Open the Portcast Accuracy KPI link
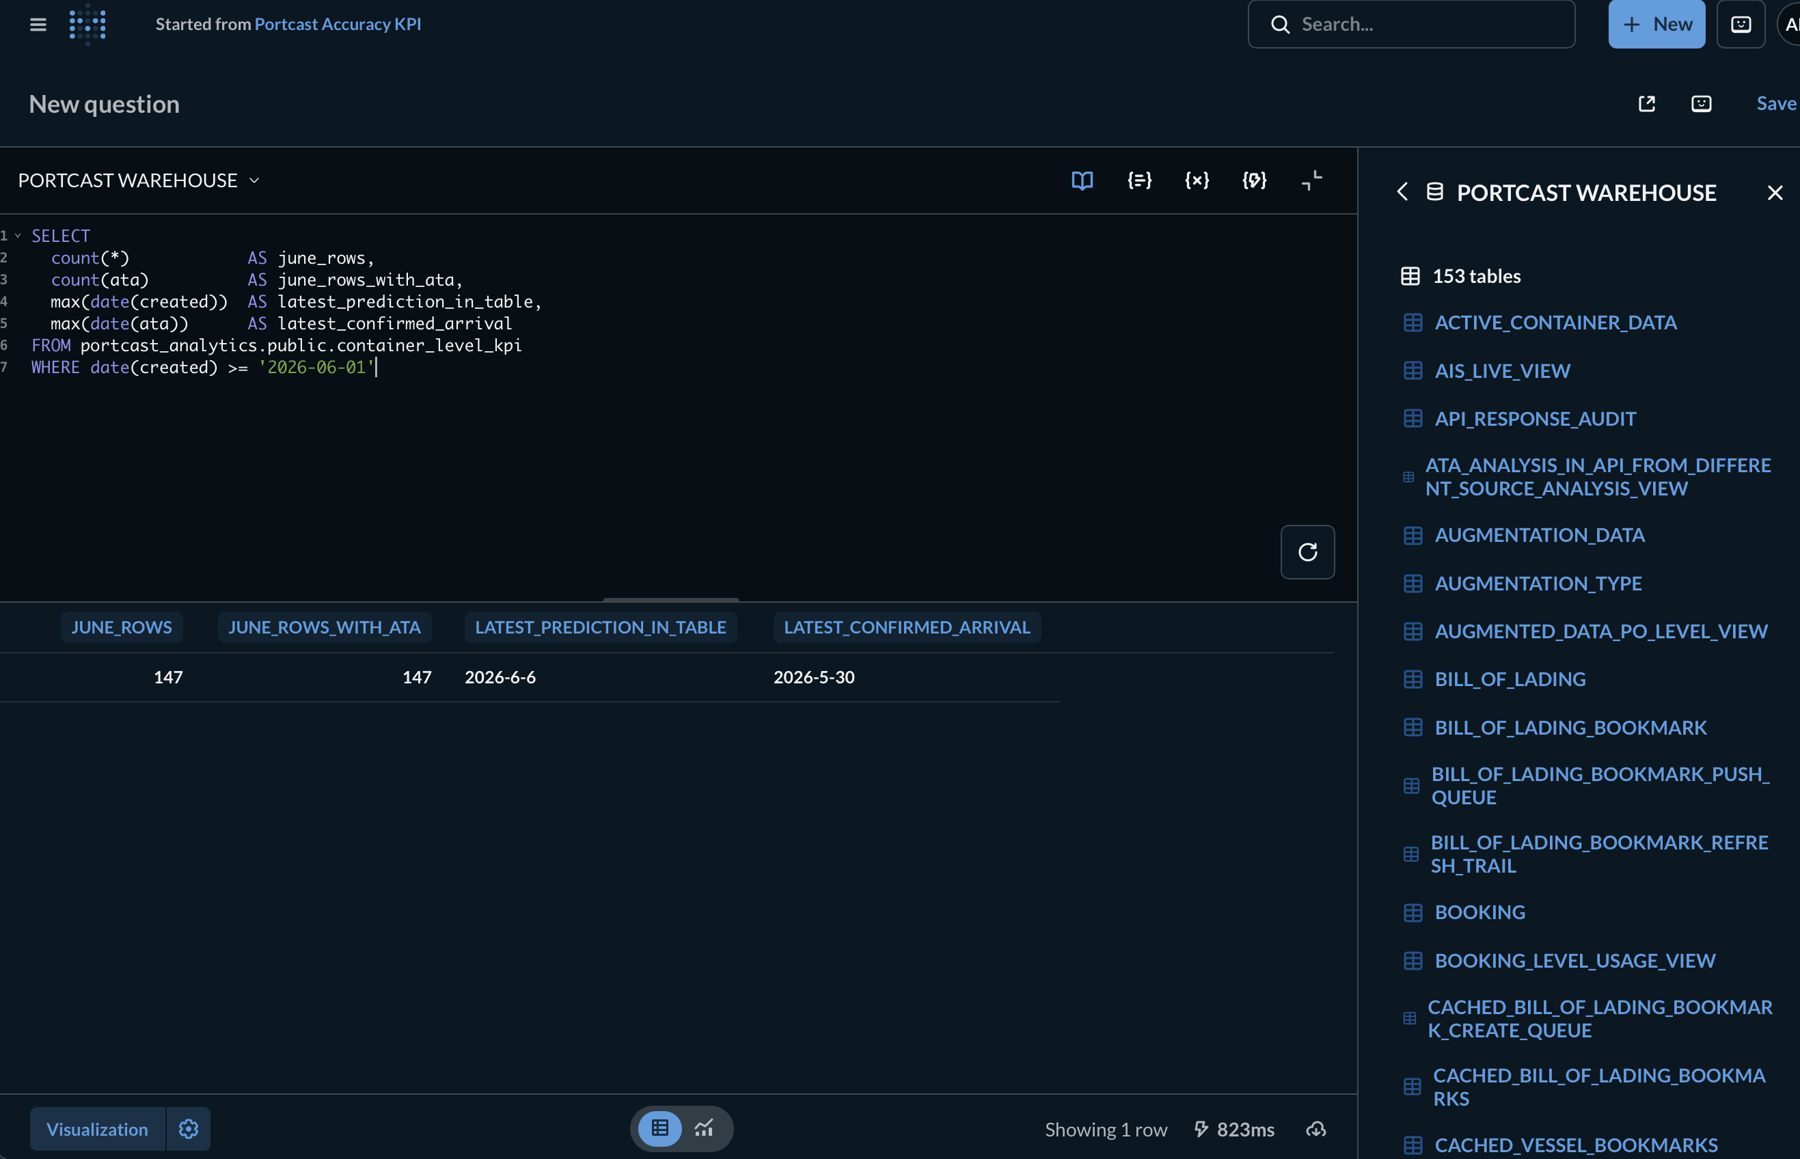The image size is (1800, 1159). [338, 24]
